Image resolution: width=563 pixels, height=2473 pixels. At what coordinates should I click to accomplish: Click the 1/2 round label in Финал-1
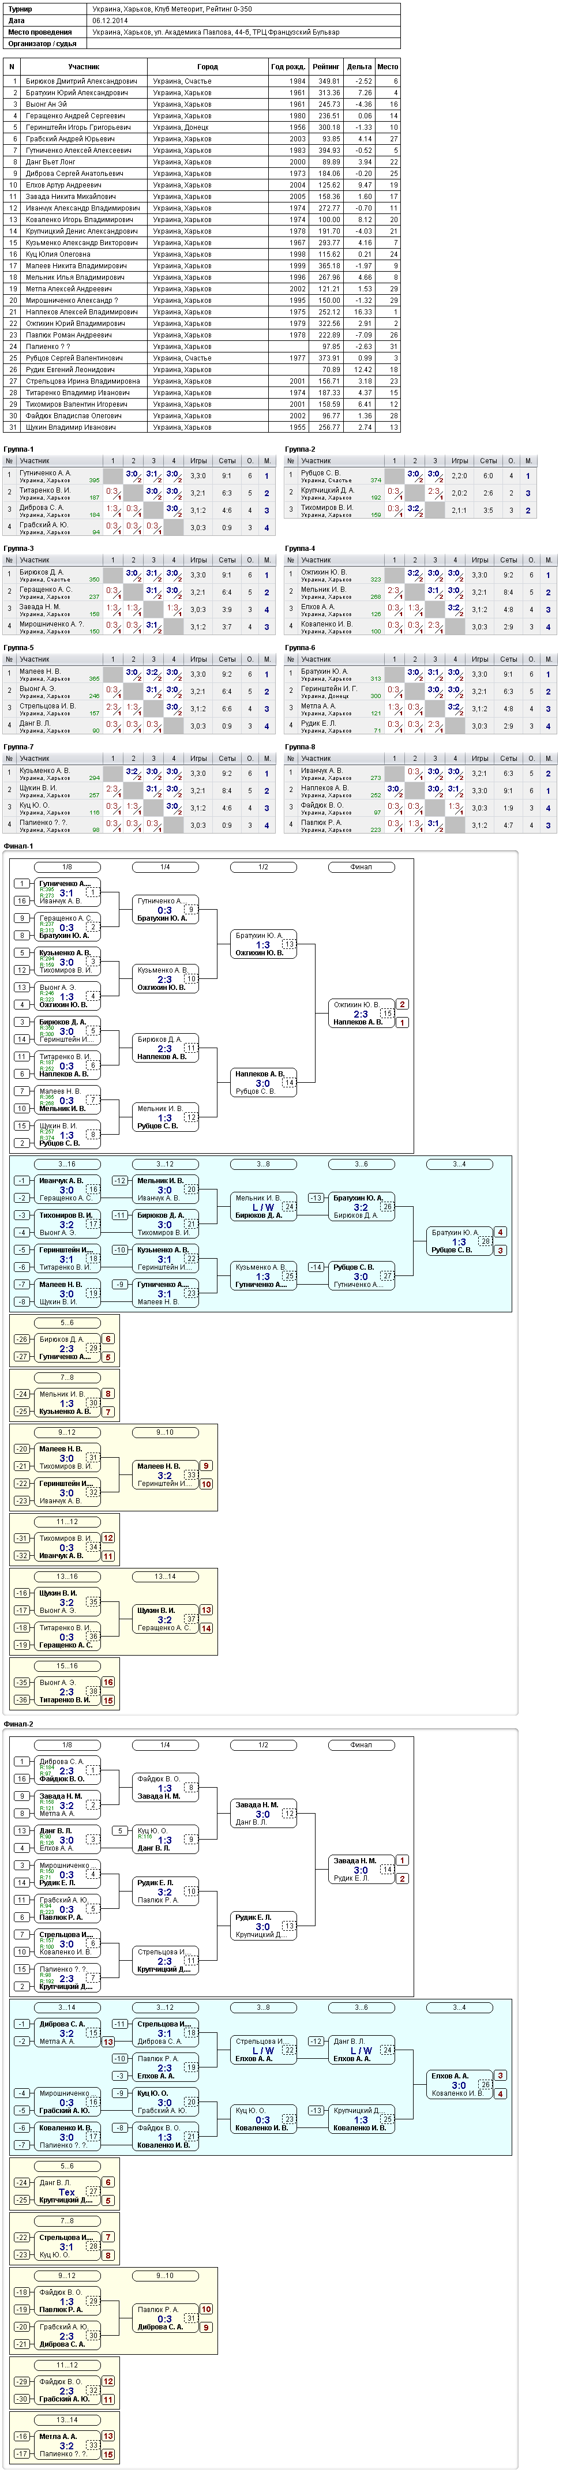click(263, 867)
